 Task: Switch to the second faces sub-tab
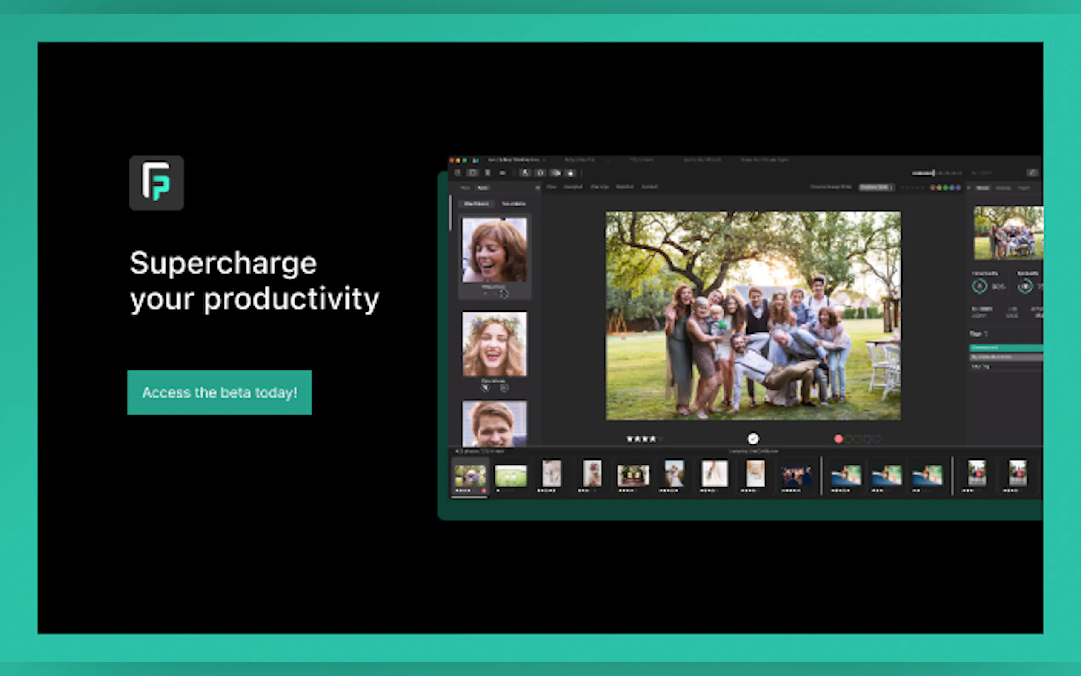513,204
